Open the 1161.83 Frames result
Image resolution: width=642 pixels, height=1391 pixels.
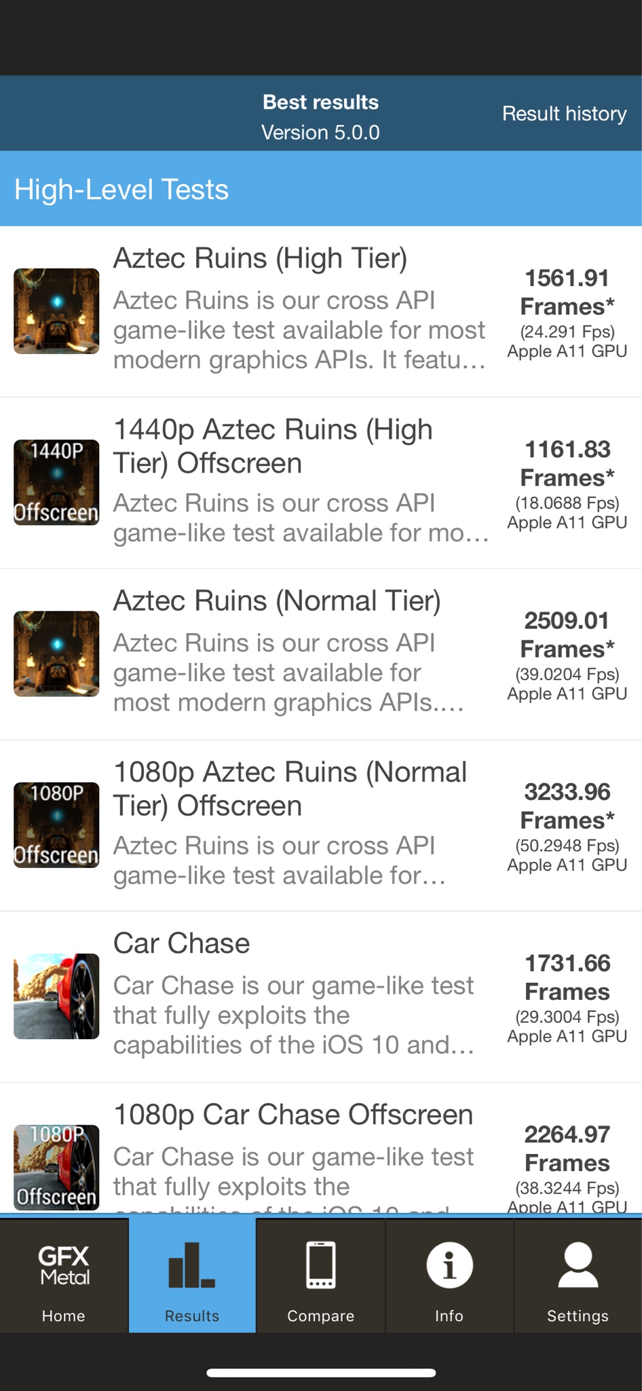(x=567, y=463)
